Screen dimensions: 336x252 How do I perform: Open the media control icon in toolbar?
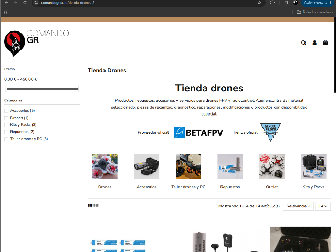click(286, 3)
